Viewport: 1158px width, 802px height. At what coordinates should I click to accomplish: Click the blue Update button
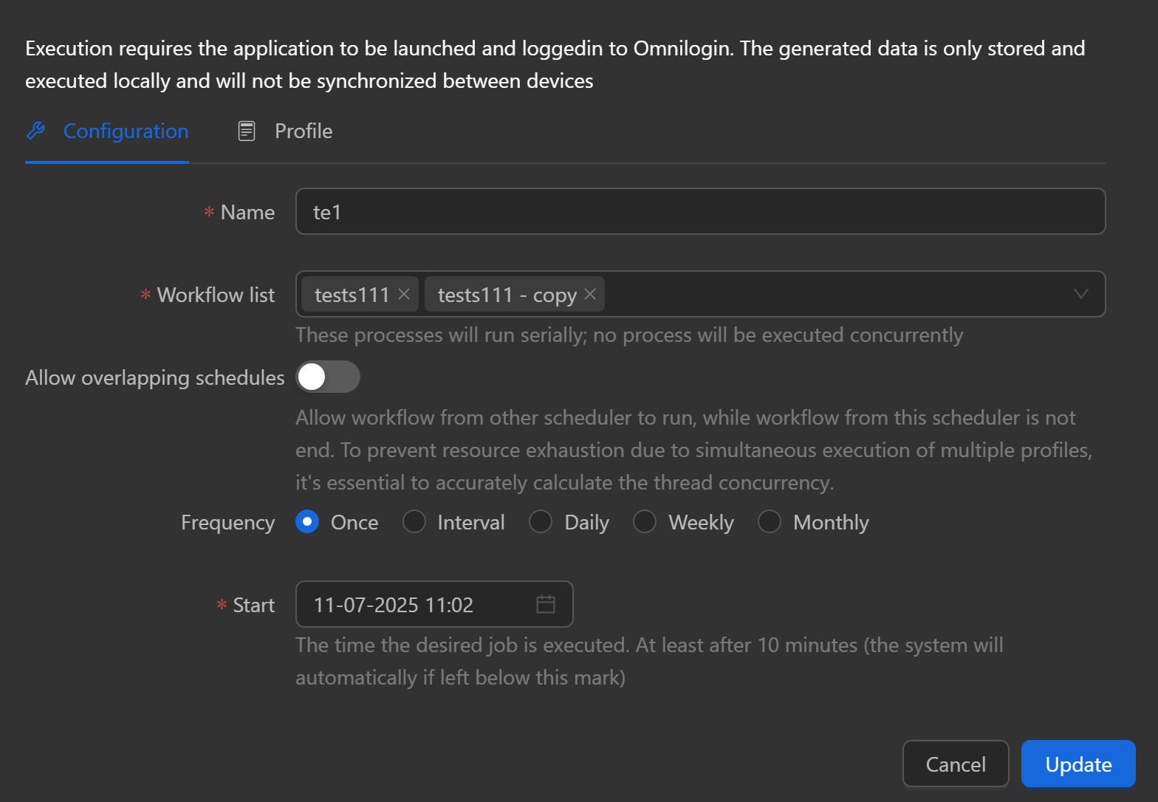pos(1078,764)
